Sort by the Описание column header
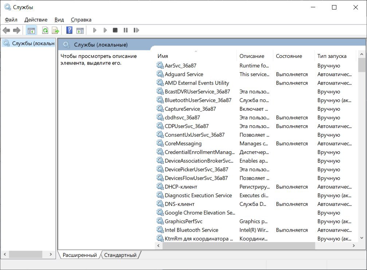Image resolution: width=367 pixels, height=270 pixels. (255, 56)
